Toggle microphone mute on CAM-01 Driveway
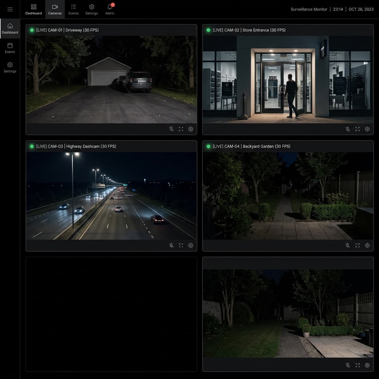The image size is (379, 379). pyautogui.click(x=171, y=129)
